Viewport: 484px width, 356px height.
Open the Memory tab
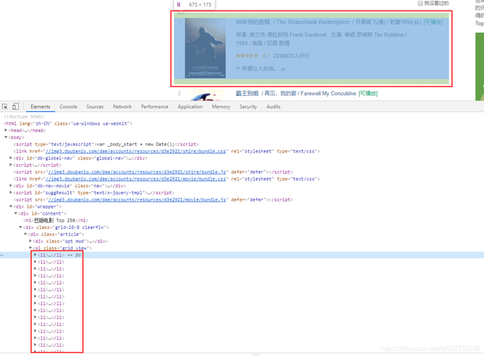pos(221,107)
